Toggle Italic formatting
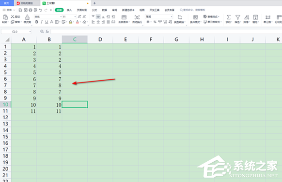 click(x=42, y=22)
